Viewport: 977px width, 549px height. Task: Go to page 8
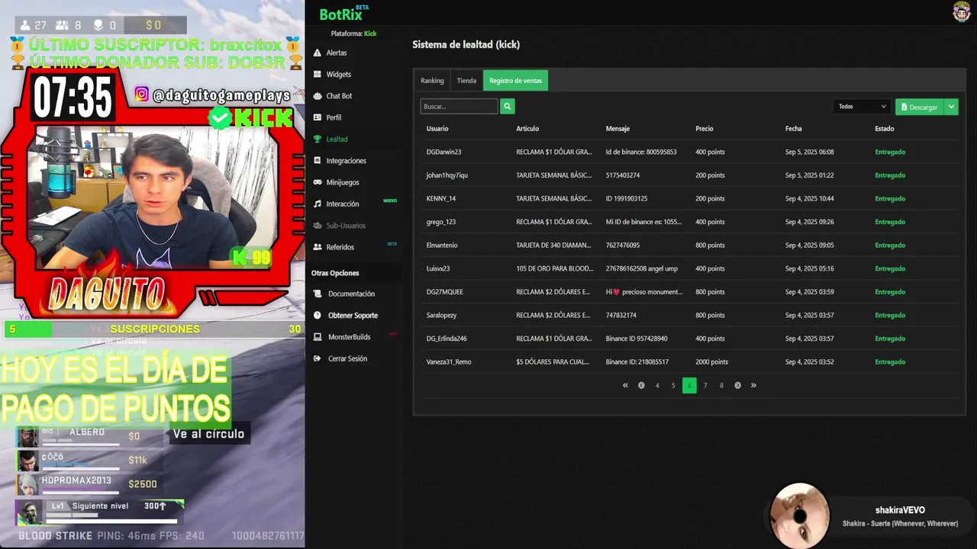click(721, 385)
